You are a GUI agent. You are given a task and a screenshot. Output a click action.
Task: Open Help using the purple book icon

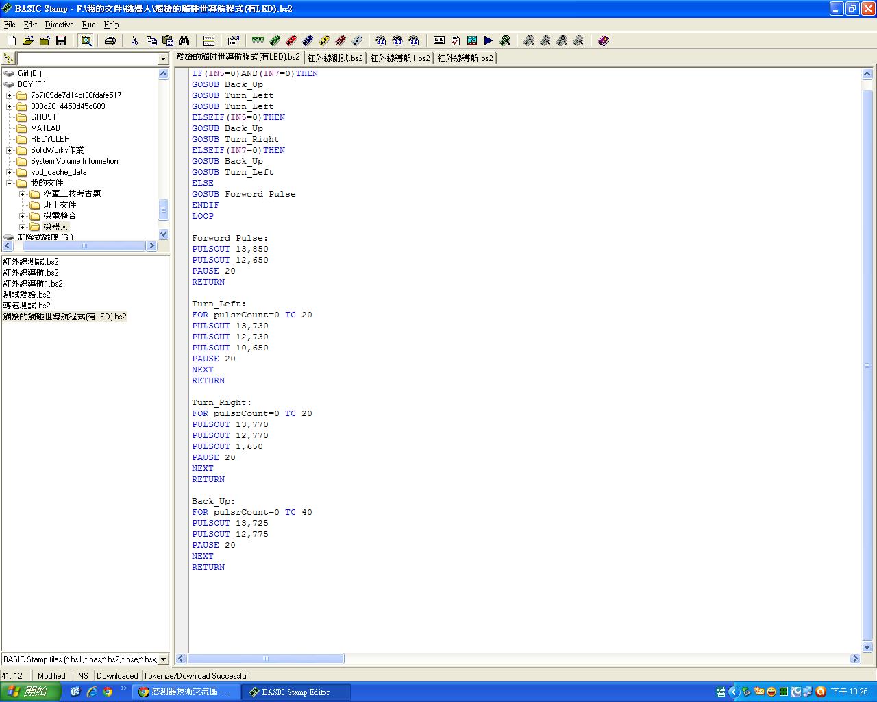click(604, 41)
